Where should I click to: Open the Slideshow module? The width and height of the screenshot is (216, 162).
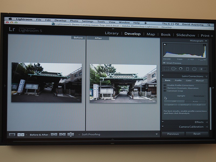186,35
